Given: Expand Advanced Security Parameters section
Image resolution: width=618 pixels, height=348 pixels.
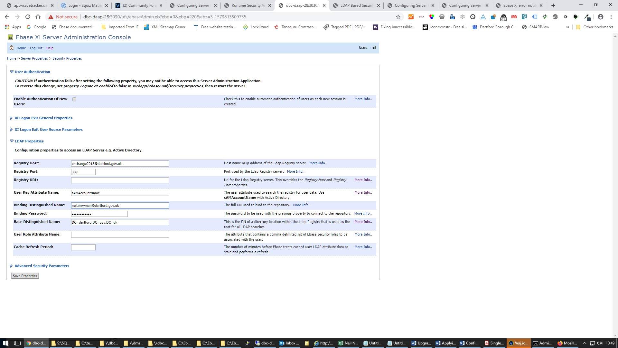Looking at the screenshot, I should [42, 266].
